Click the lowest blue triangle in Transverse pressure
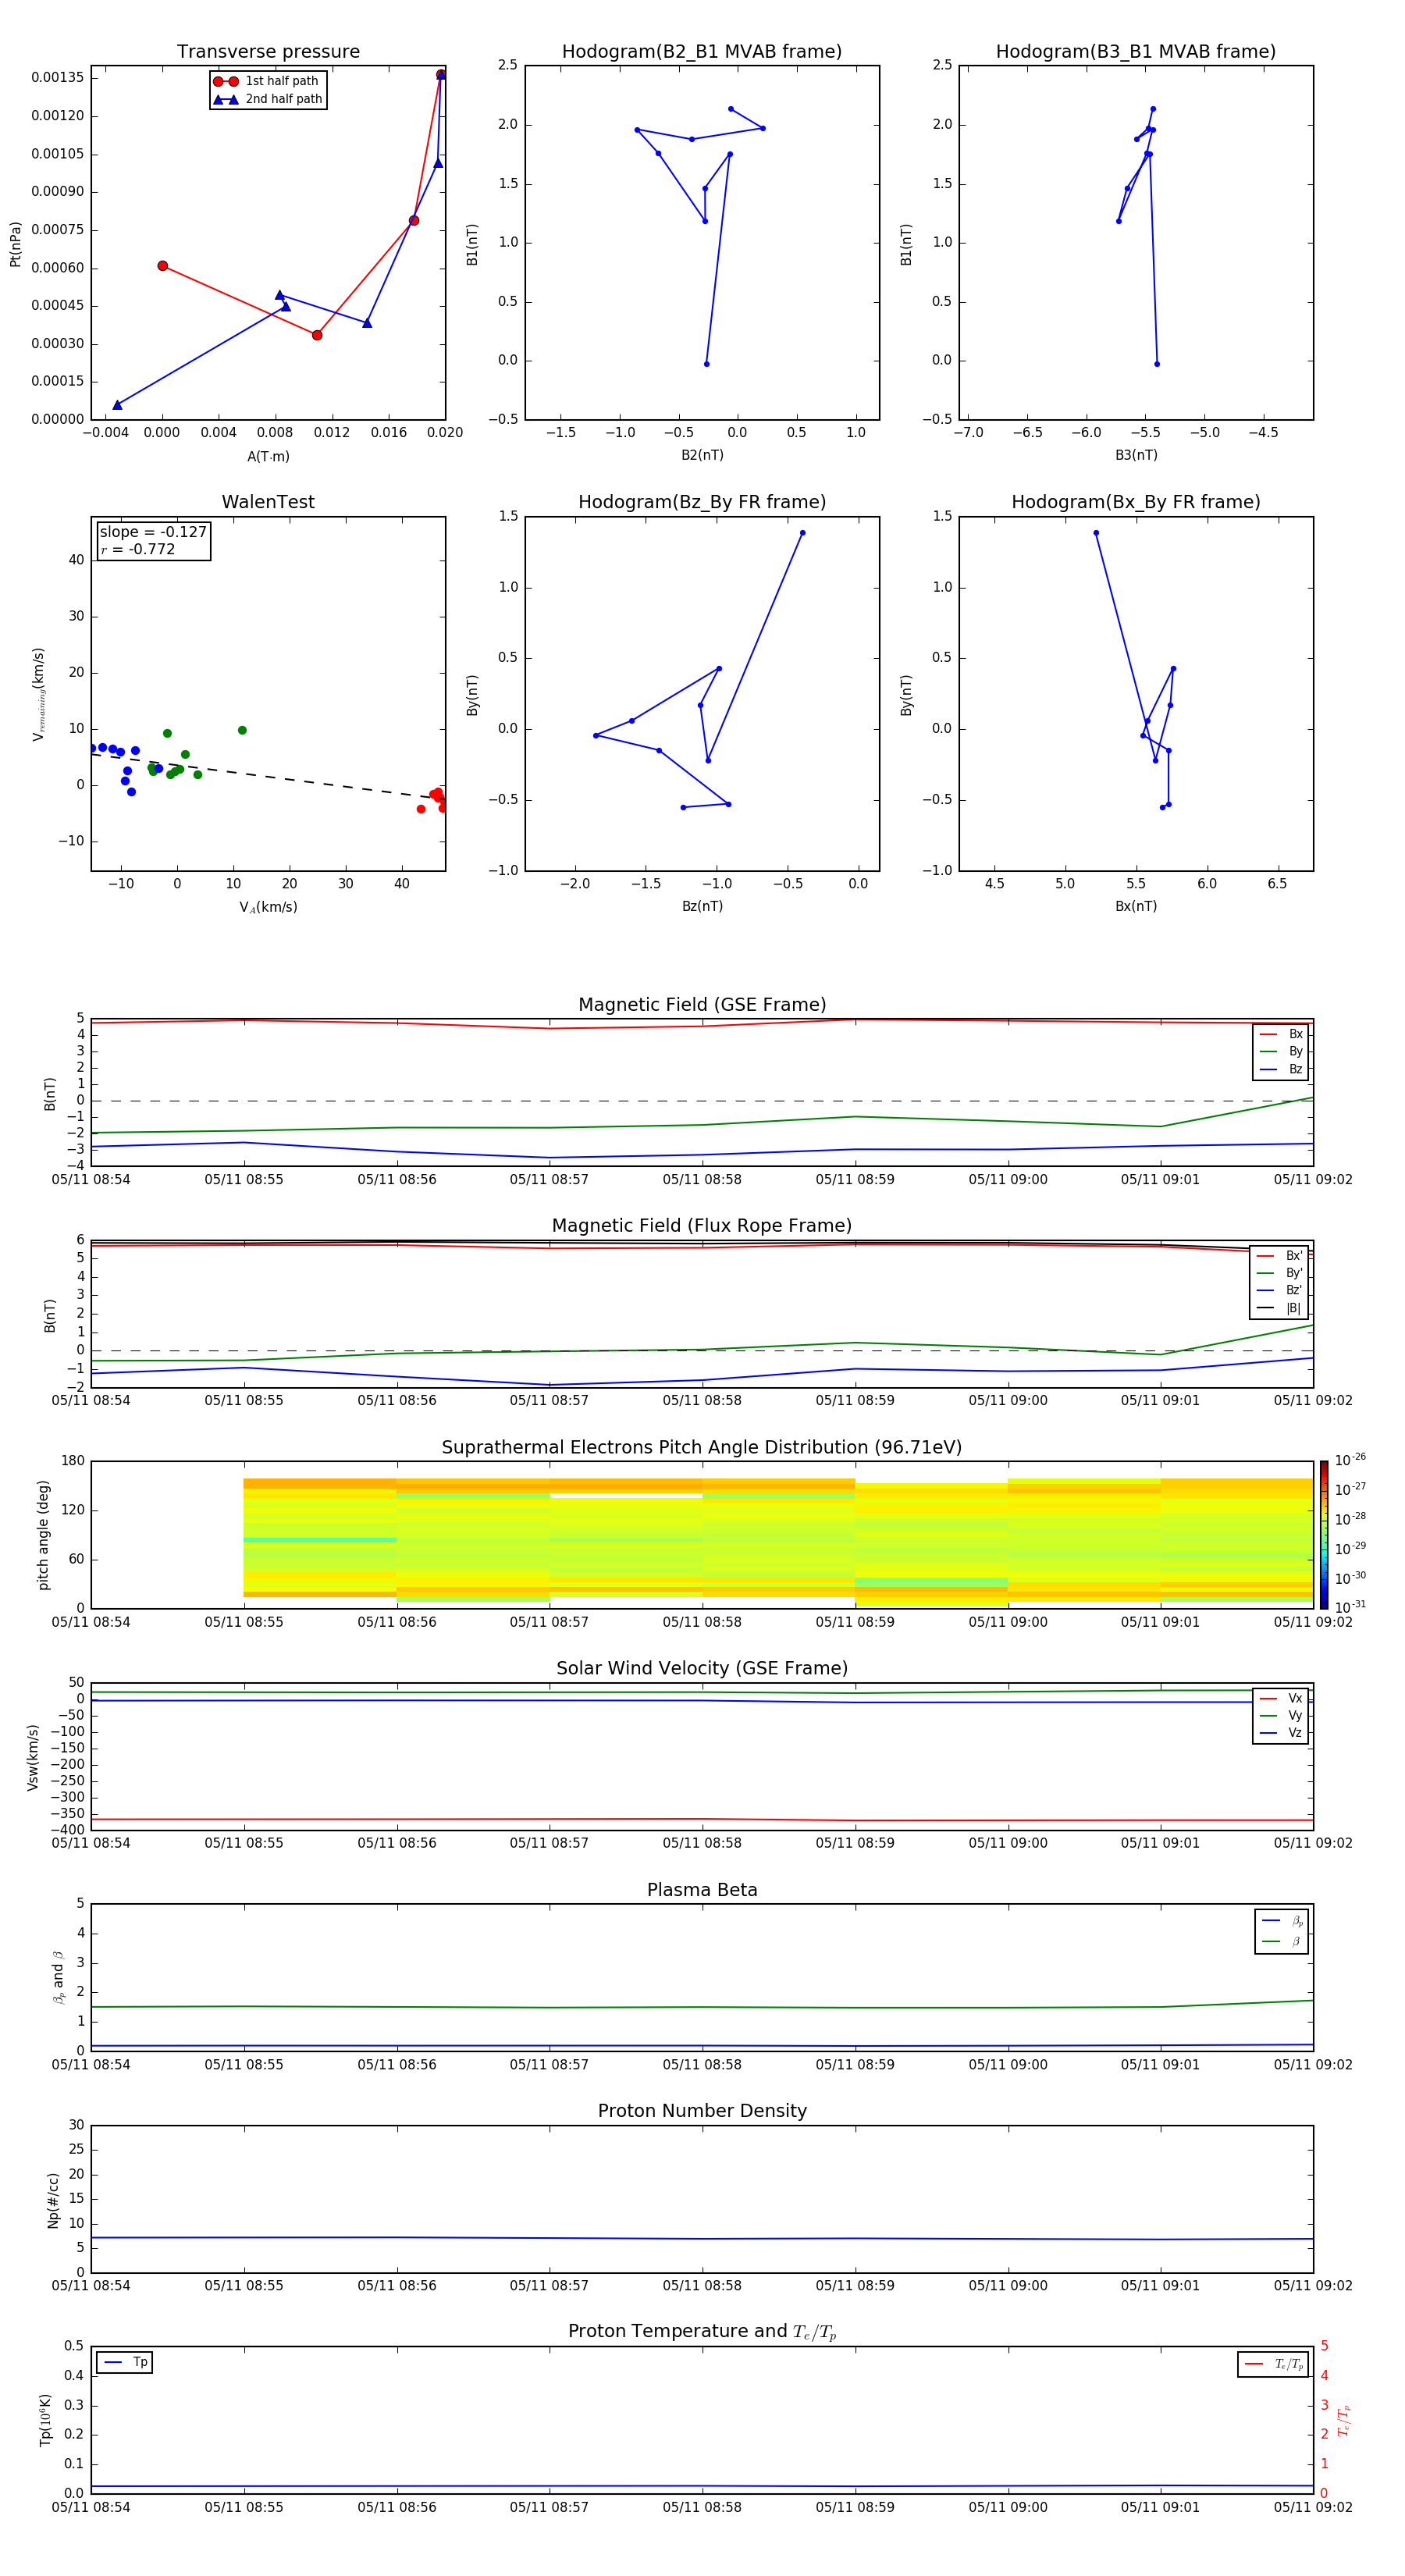Image resolution: width=1405 pixels, height=2576 pixels. point(117,405)
